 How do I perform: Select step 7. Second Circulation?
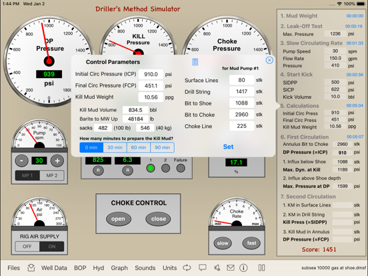pos(308,197)
